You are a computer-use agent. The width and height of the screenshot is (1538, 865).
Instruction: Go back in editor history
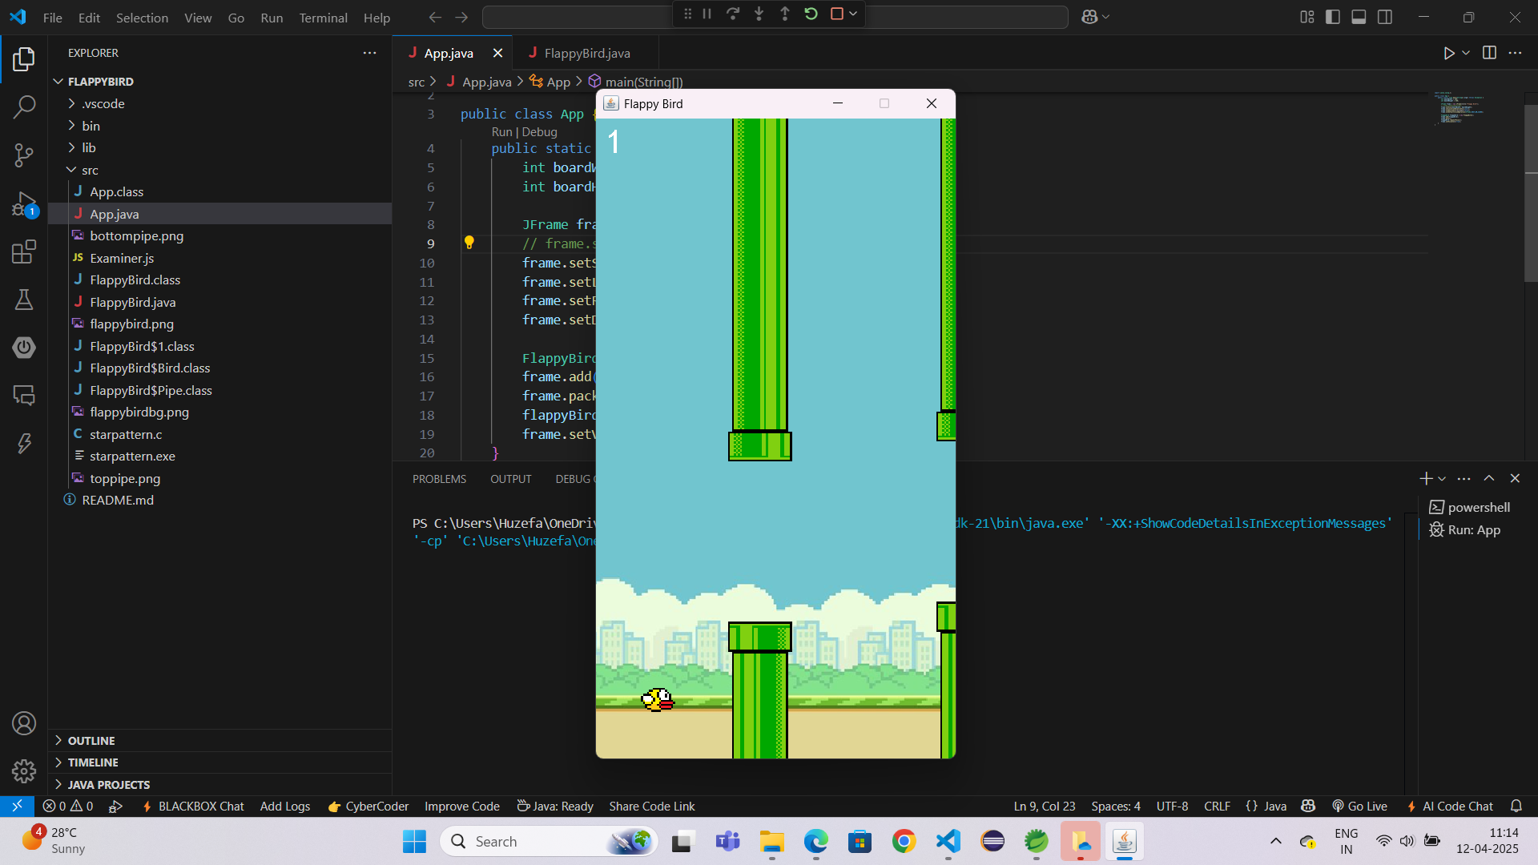click(x=435, y=17)
